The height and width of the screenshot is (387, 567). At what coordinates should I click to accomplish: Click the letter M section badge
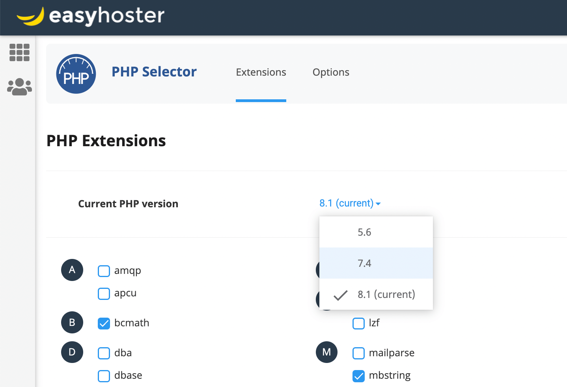point(326,352)
